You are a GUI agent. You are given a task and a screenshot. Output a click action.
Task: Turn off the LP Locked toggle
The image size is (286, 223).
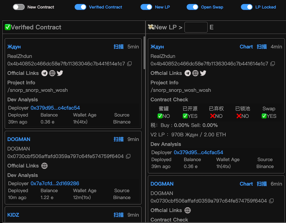pyautogui.click(x=247, y=7)
